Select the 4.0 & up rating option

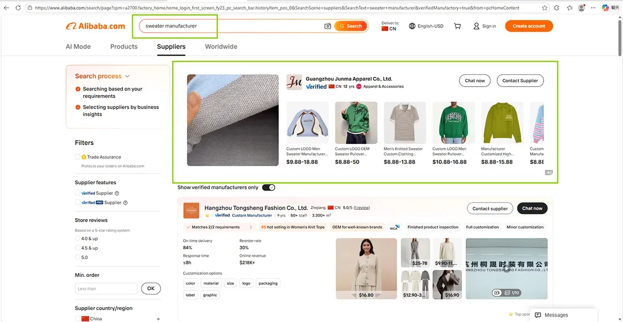pyautogui.click(x=78, y=238)
